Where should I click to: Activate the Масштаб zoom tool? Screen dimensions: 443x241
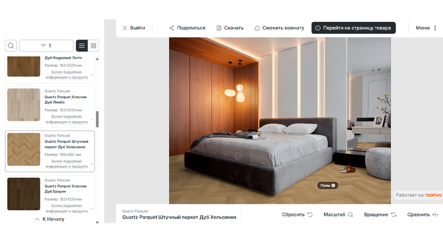click(338, 215)
